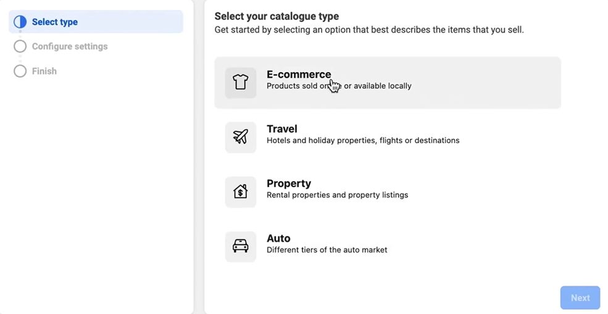The image size is (608, 314).
Task: Click the Configure settings step circle
Action: [20, 46]
